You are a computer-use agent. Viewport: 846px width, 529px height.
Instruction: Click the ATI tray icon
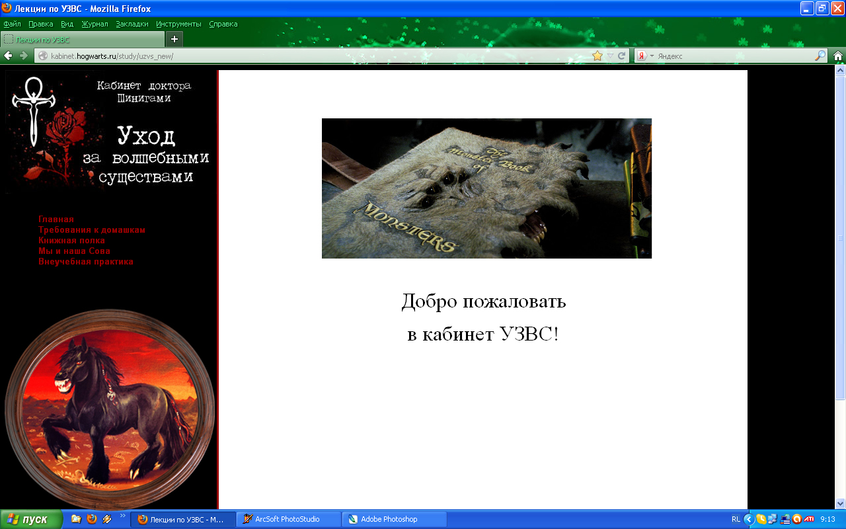coord(808,519)
